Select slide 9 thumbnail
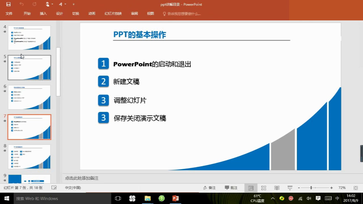The height and width of the screenshot is (204, 363). pyautogui.click(x=29, y=179)
